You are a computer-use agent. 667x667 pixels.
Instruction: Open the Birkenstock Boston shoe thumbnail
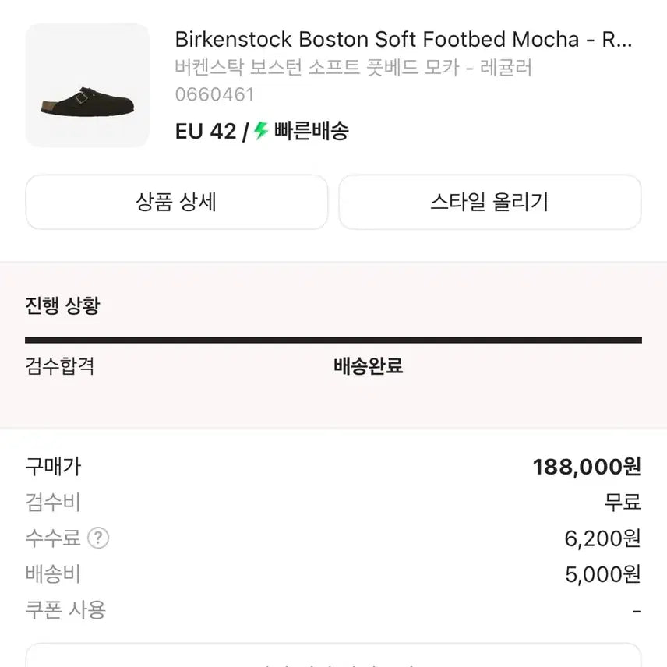[87, 86]
